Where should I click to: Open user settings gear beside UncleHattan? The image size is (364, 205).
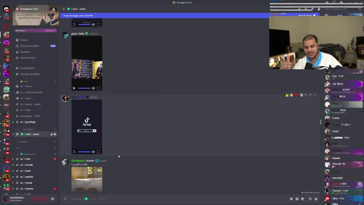pyautogui.click(x=52, y=199)
